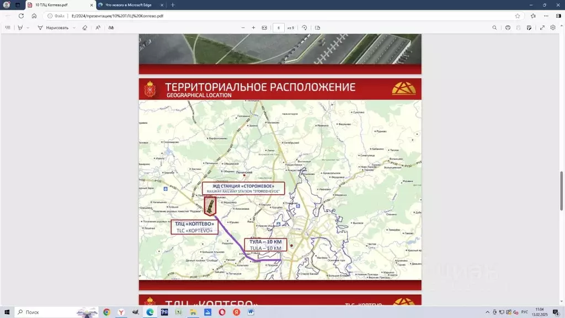Click the page number field showing 6
Screen dimensions: 565x318
(x=279, y=28)
